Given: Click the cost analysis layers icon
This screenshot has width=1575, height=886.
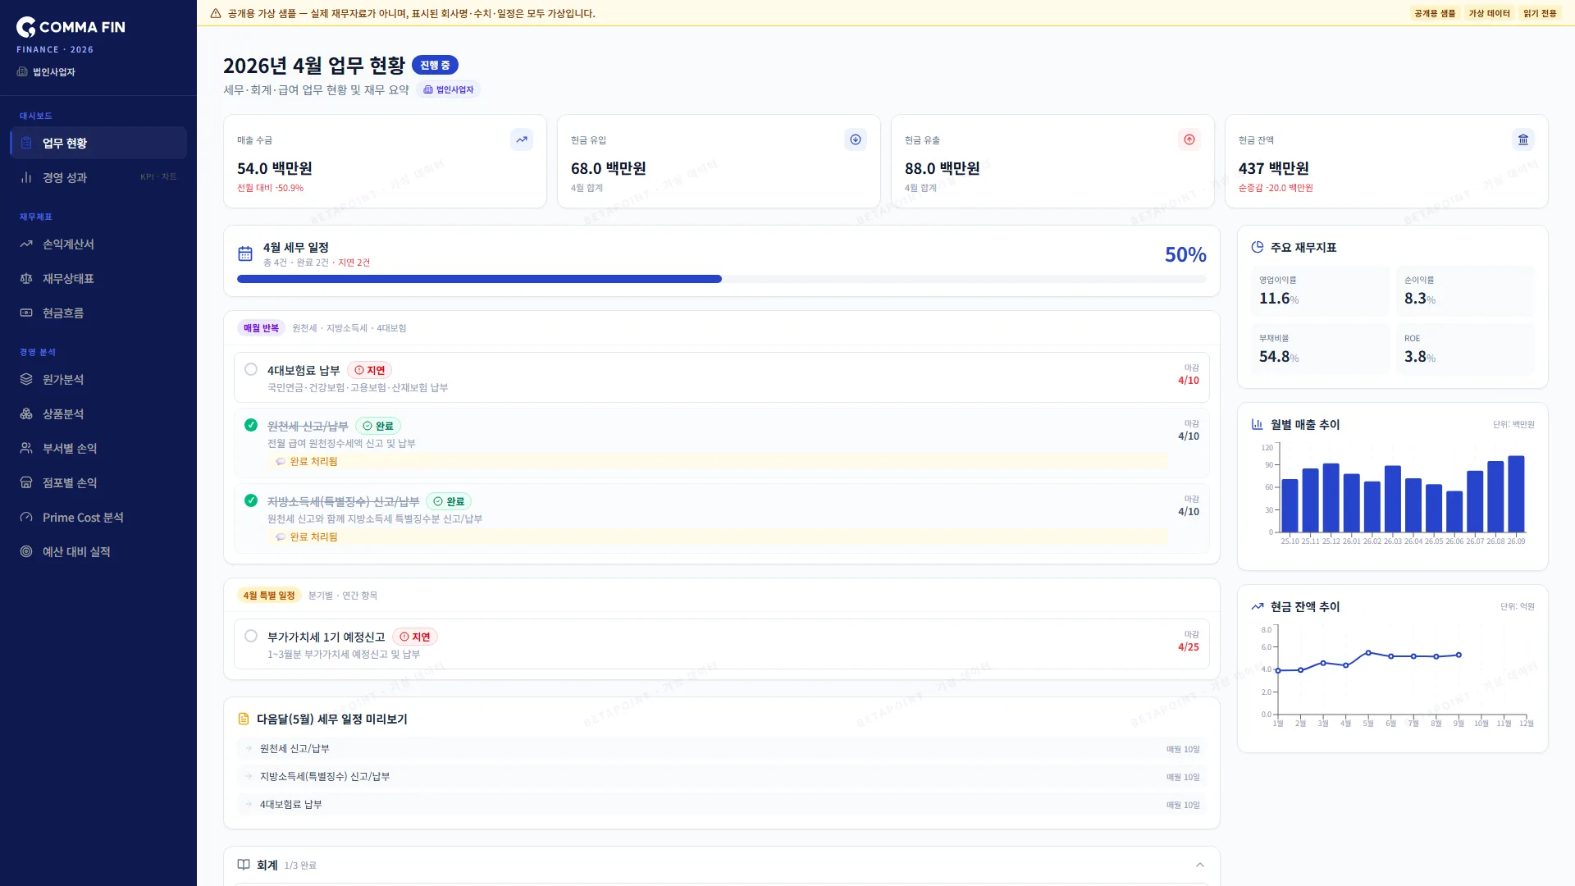Looking at the screenshot, I should (x=26, y=380).
